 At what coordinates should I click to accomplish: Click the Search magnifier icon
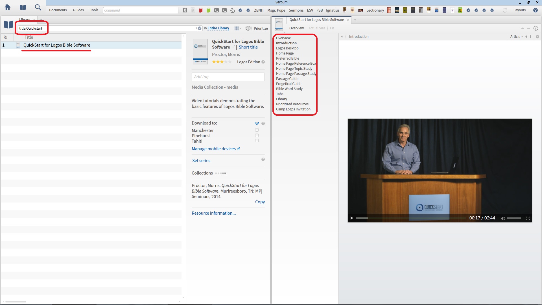[38, 7]
